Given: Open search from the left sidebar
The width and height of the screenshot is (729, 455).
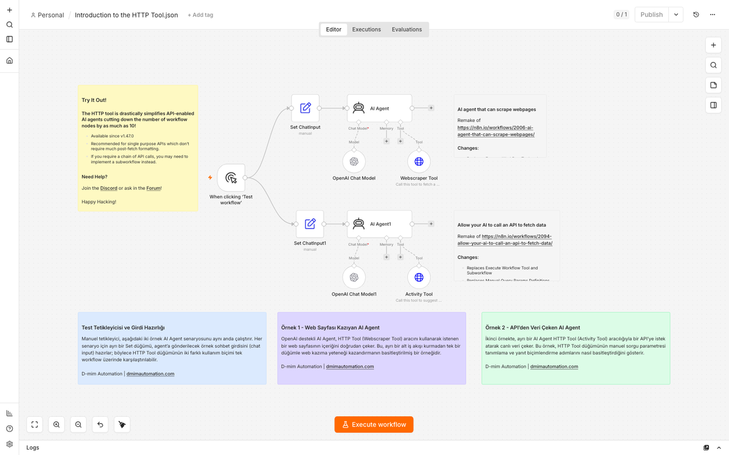Looking at the screenshot, I should 9,25.
